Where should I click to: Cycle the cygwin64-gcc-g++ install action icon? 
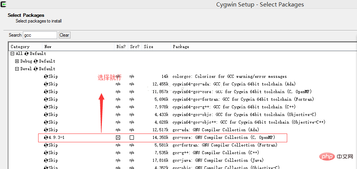pos(46,107)
